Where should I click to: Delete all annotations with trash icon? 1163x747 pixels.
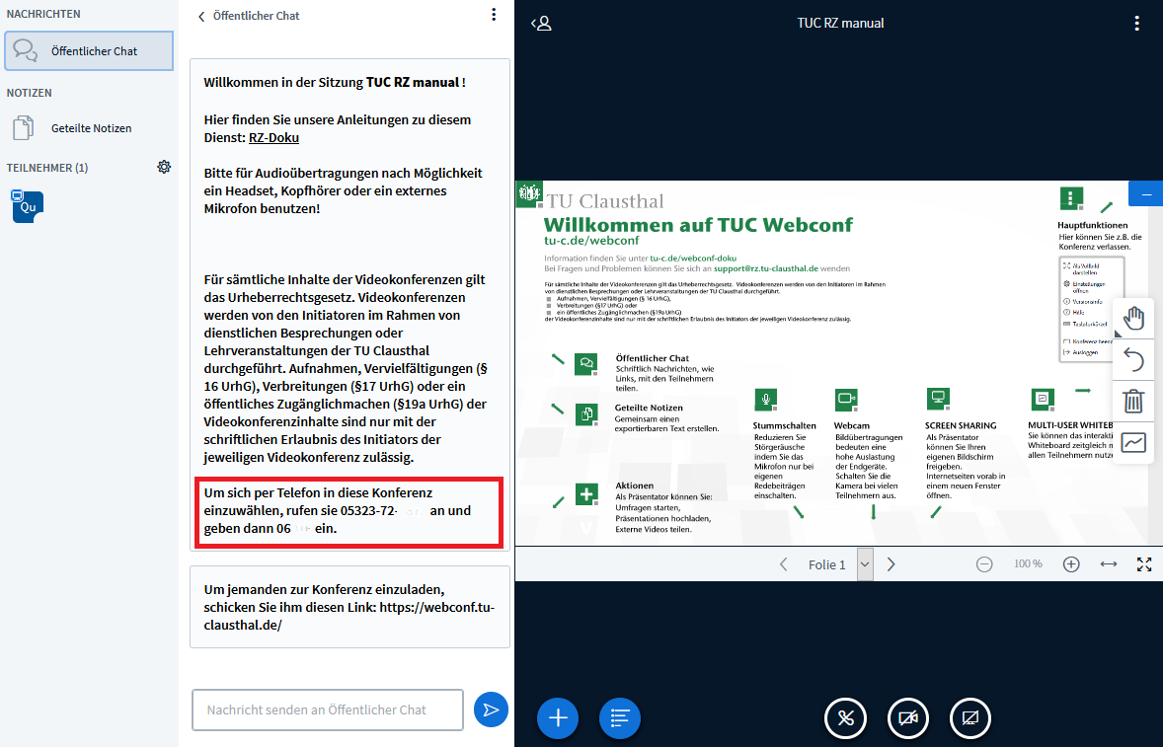click(1133, 402)
